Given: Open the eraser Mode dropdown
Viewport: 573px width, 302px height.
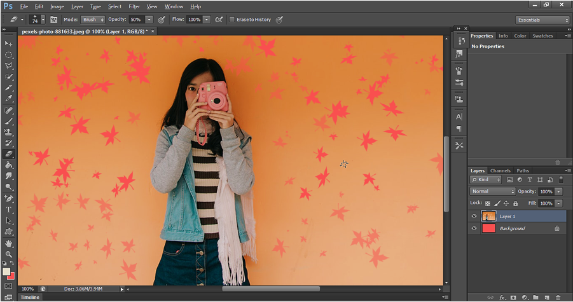Looking at the screenshot, I should (x=93, y=20).
